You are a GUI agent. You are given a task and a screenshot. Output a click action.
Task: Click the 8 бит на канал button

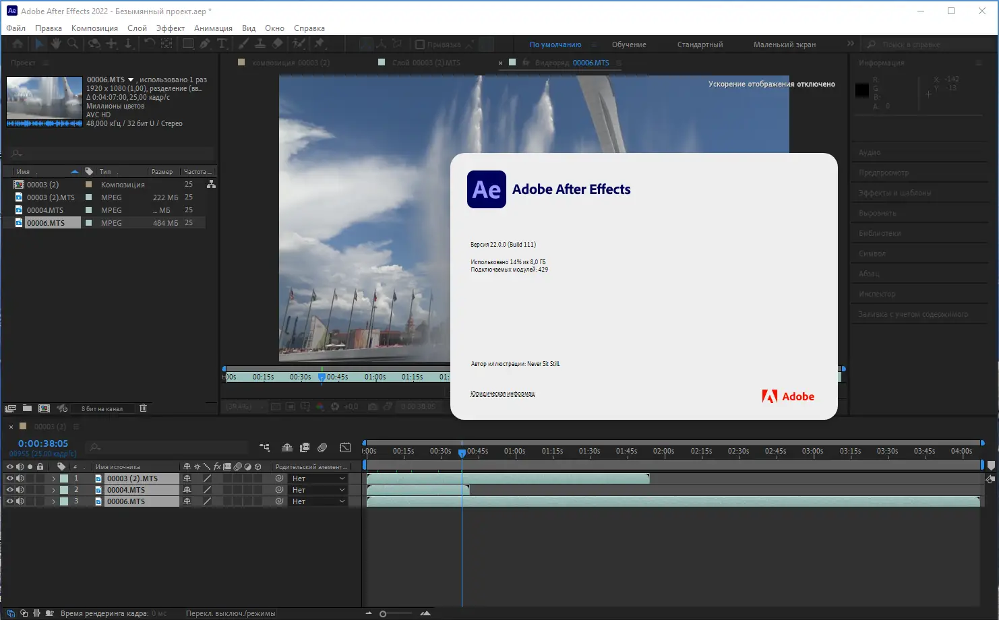(x=102, y=408)
